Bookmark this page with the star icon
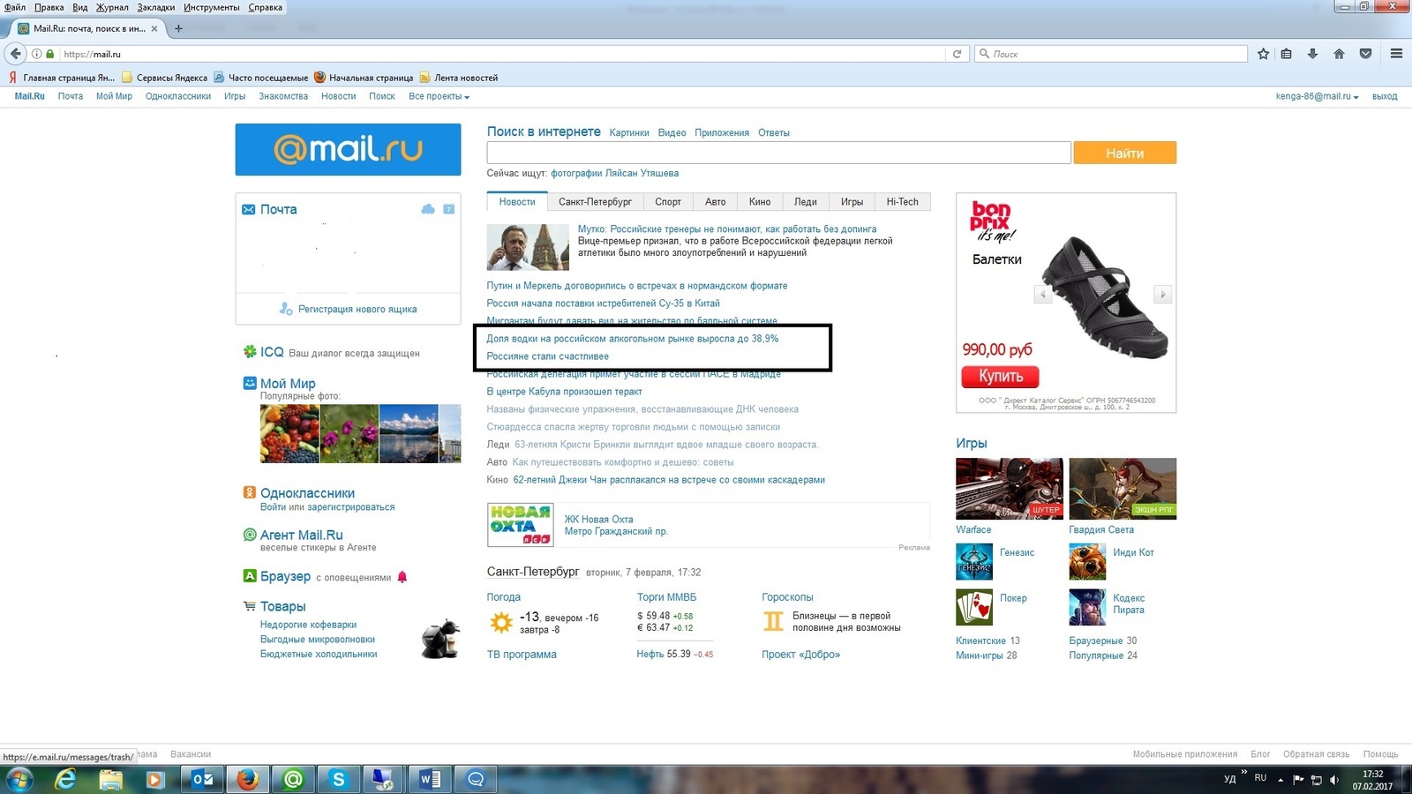This screenshot has width=1412, height=794. pyautogui.click(x=1263, y=54)
